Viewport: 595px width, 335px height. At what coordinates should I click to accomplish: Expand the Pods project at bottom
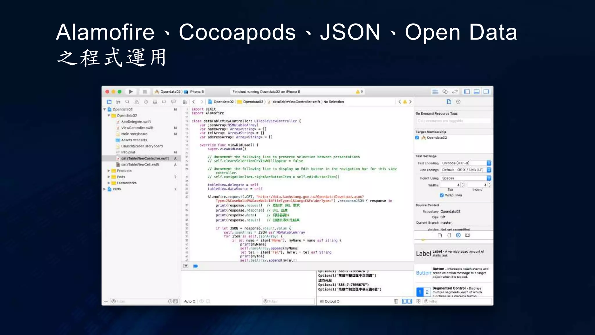[x=105, y=189]
